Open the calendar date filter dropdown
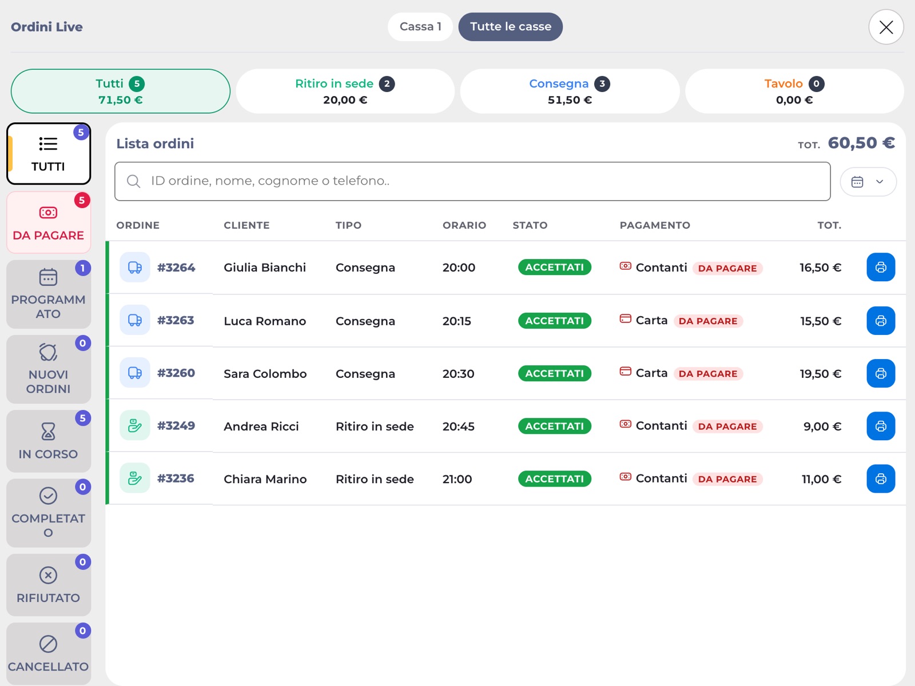 tap(868, 182)
